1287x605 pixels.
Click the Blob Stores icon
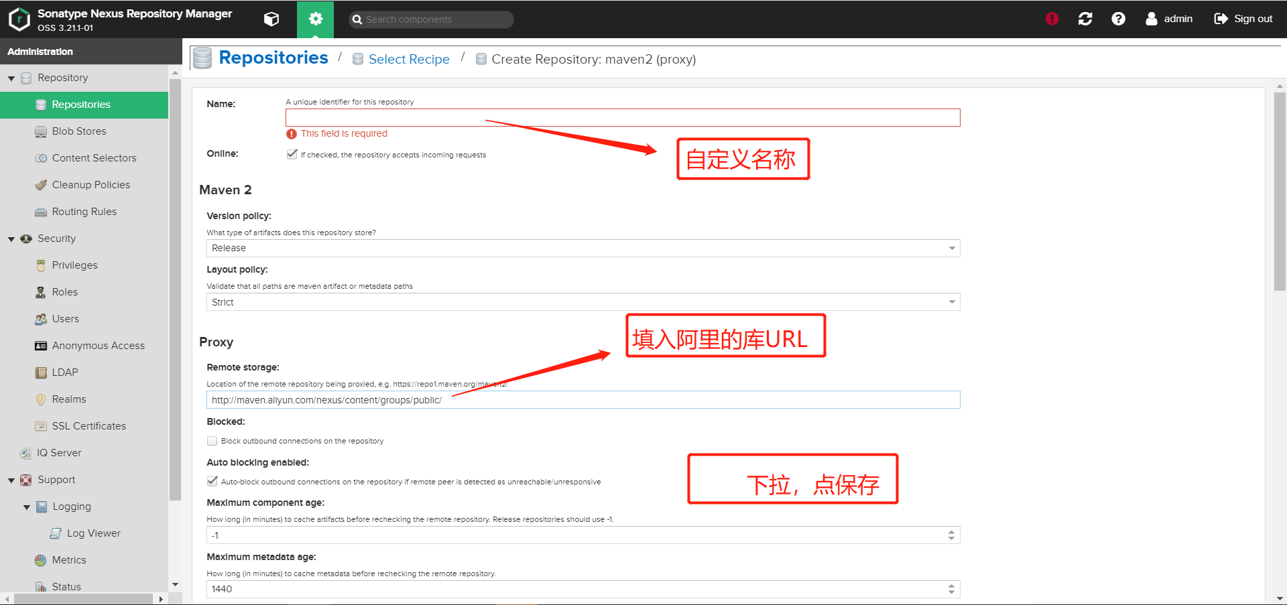(41, 131)
